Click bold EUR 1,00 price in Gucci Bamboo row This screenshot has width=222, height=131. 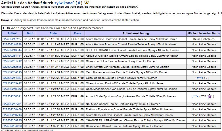pos(78,78)
